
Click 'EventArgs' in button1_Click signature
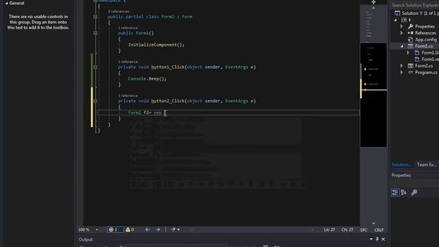pos(237,67)
